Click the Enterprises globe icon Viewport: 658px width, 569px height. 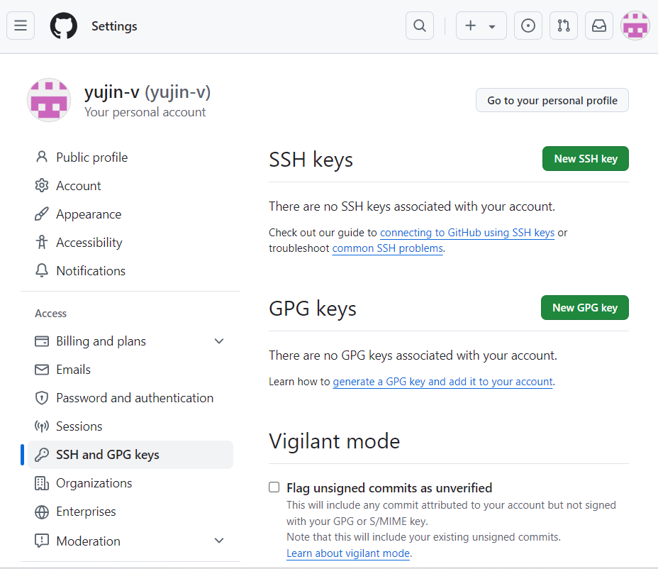42,512
